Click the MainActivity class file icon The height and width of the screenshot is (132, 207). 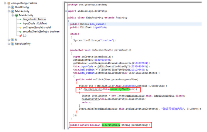coord(12,11)
